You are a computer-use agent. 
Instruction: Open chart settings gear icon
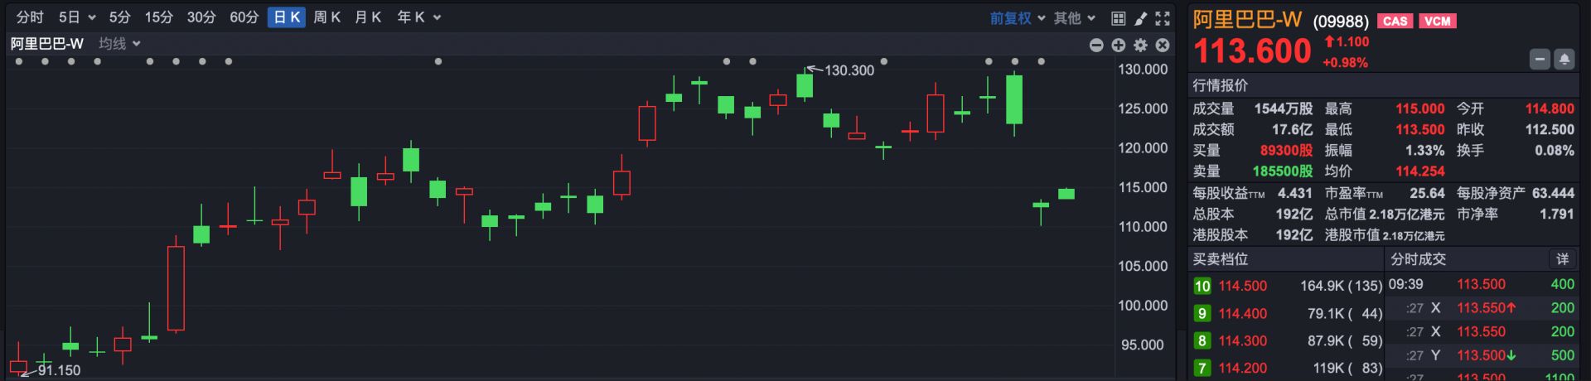point(1141,45)
